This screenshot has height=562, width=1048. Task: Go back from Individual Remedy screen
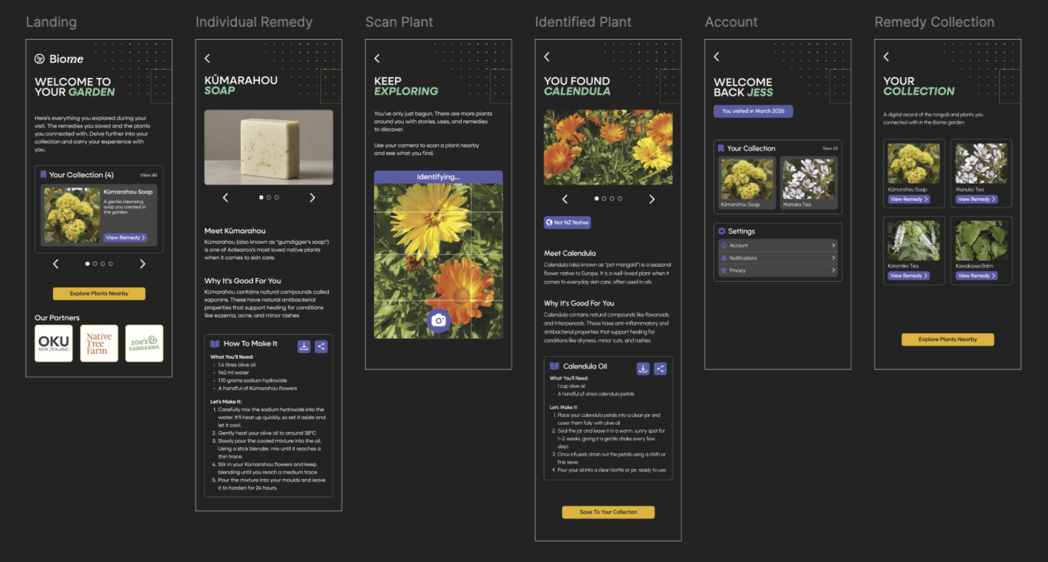click(x=207, y=58)
